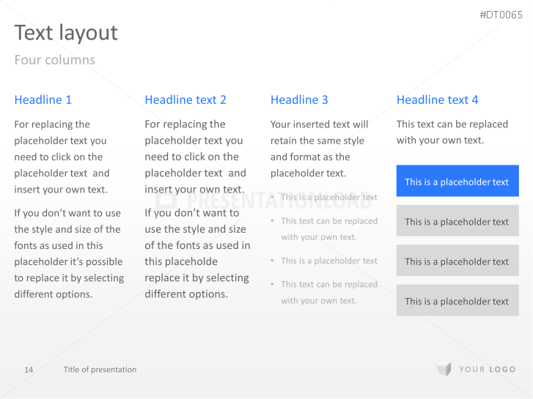Click the #DT0065 code label
The height and width of the screenshot is (399, 533).
[x=501, y=15]
